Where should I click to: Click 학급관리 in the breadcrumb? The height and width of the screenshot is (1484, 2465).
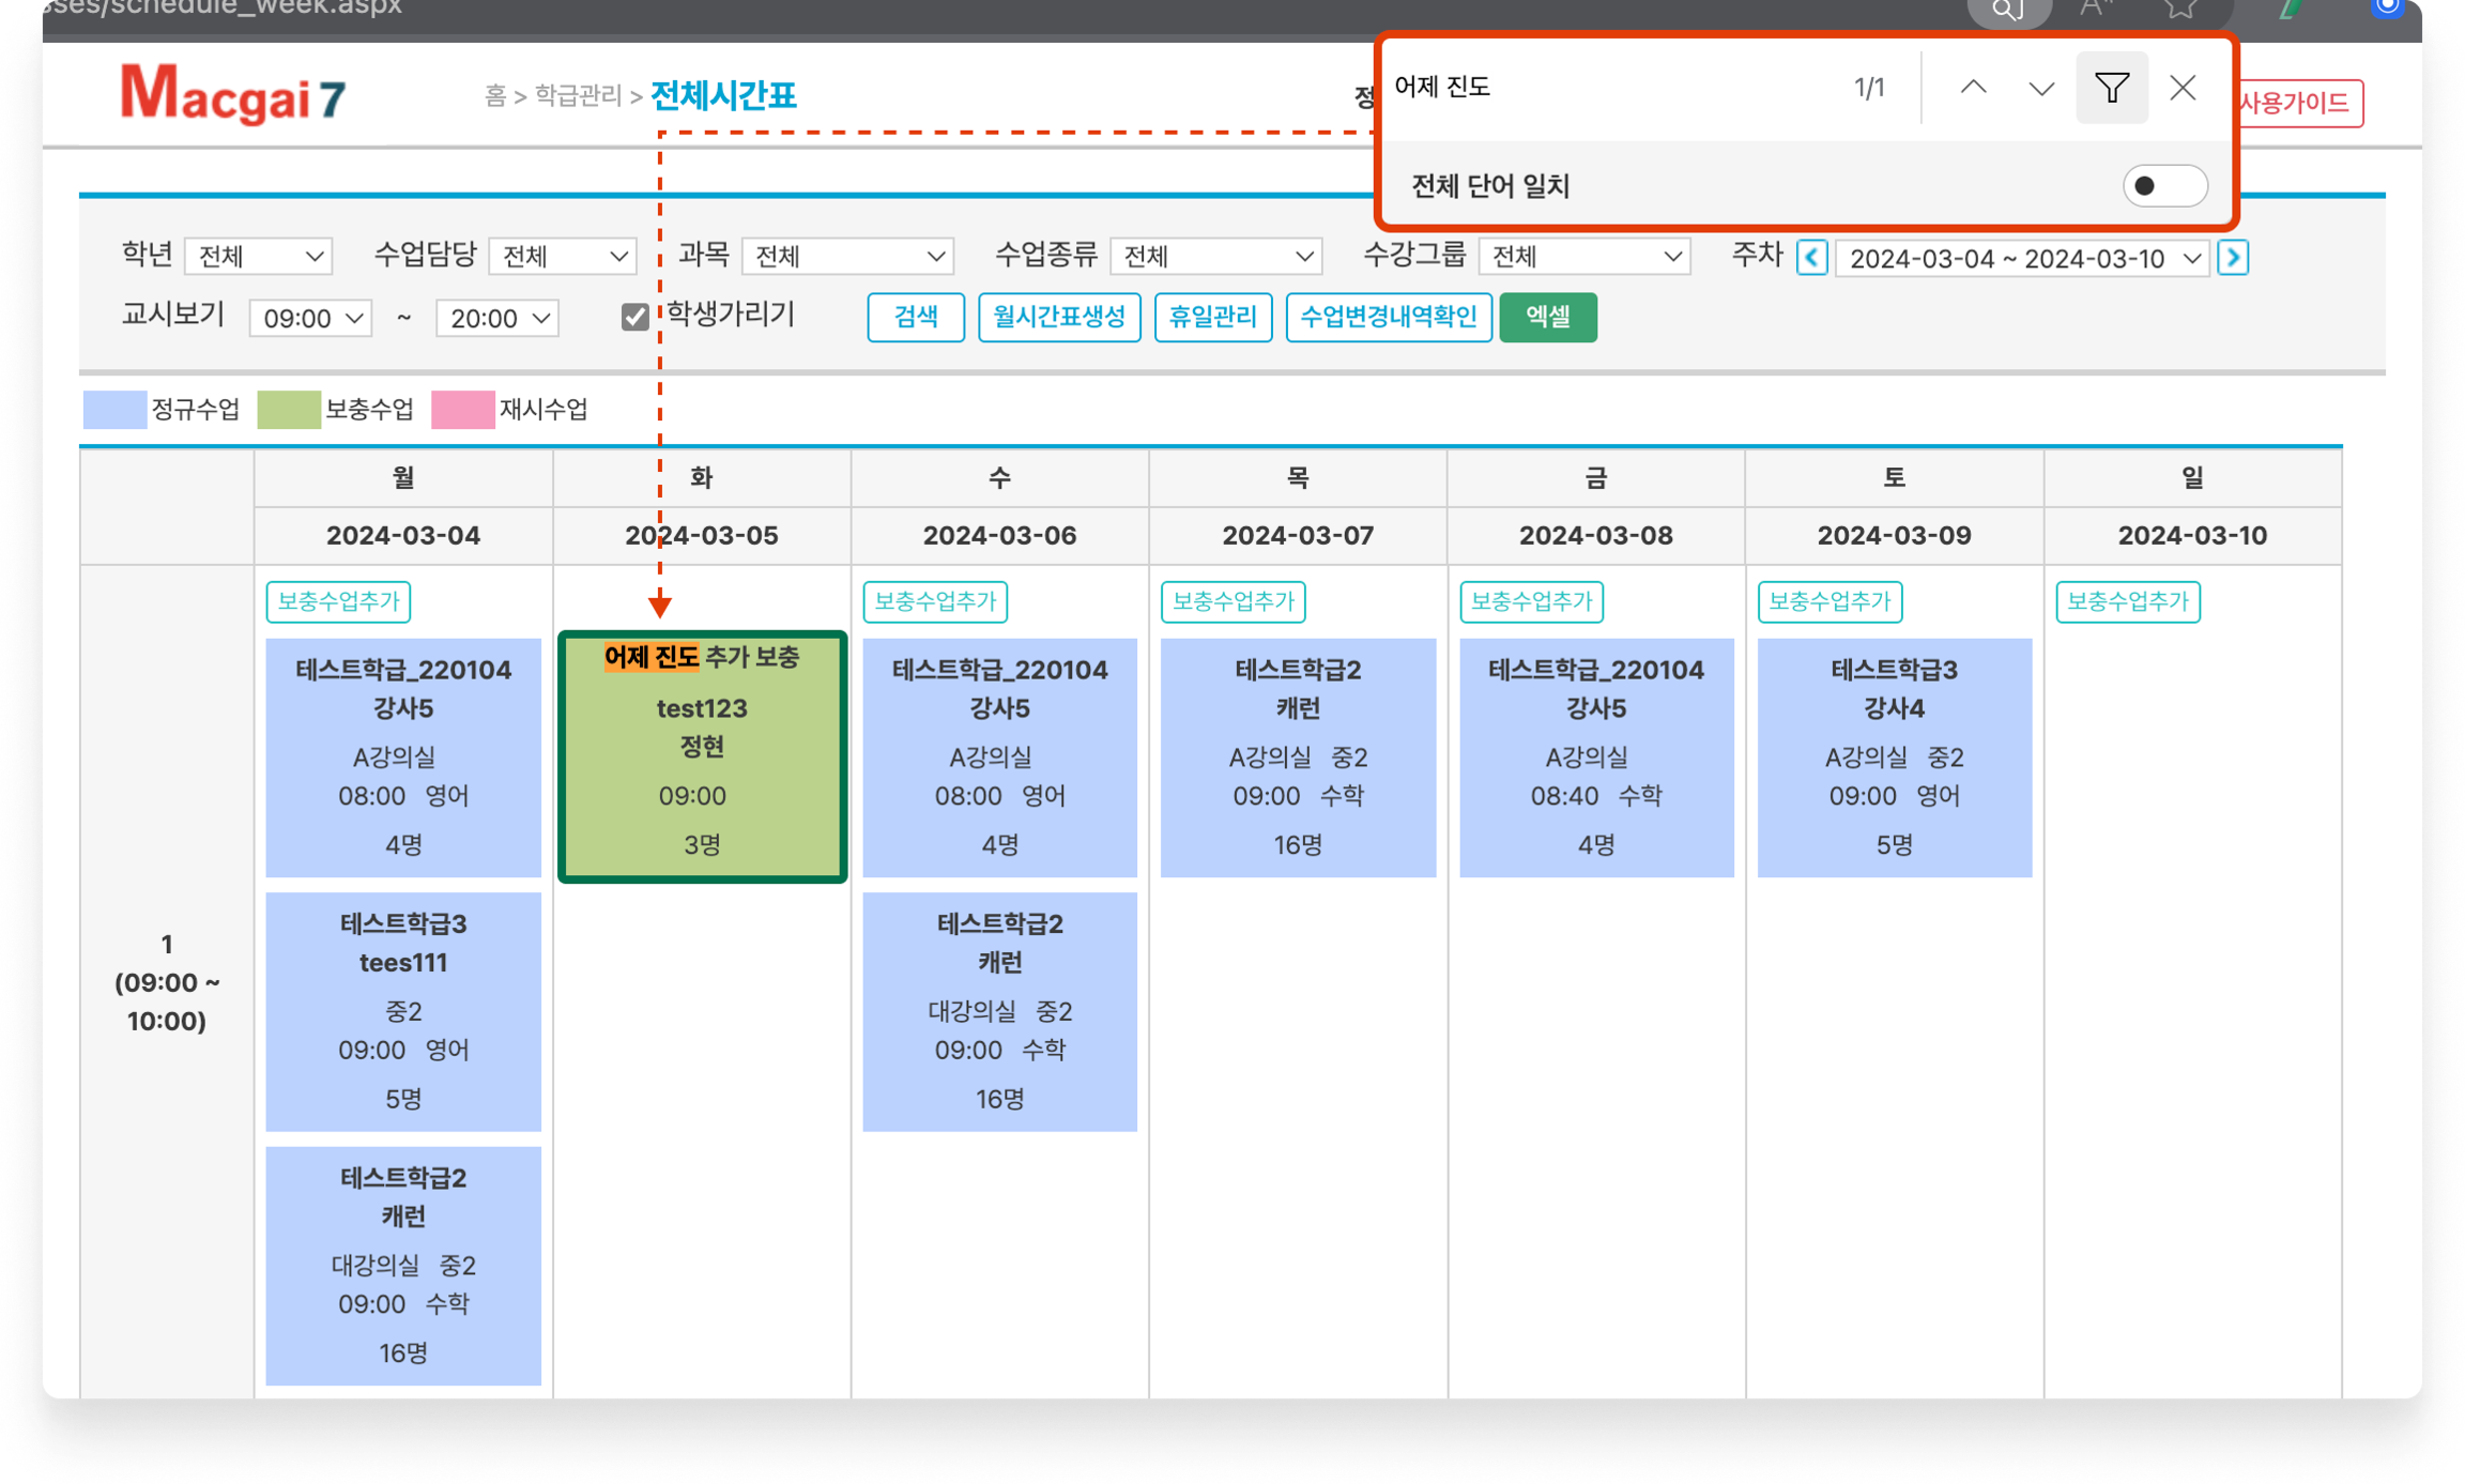[x=578, y=96]
